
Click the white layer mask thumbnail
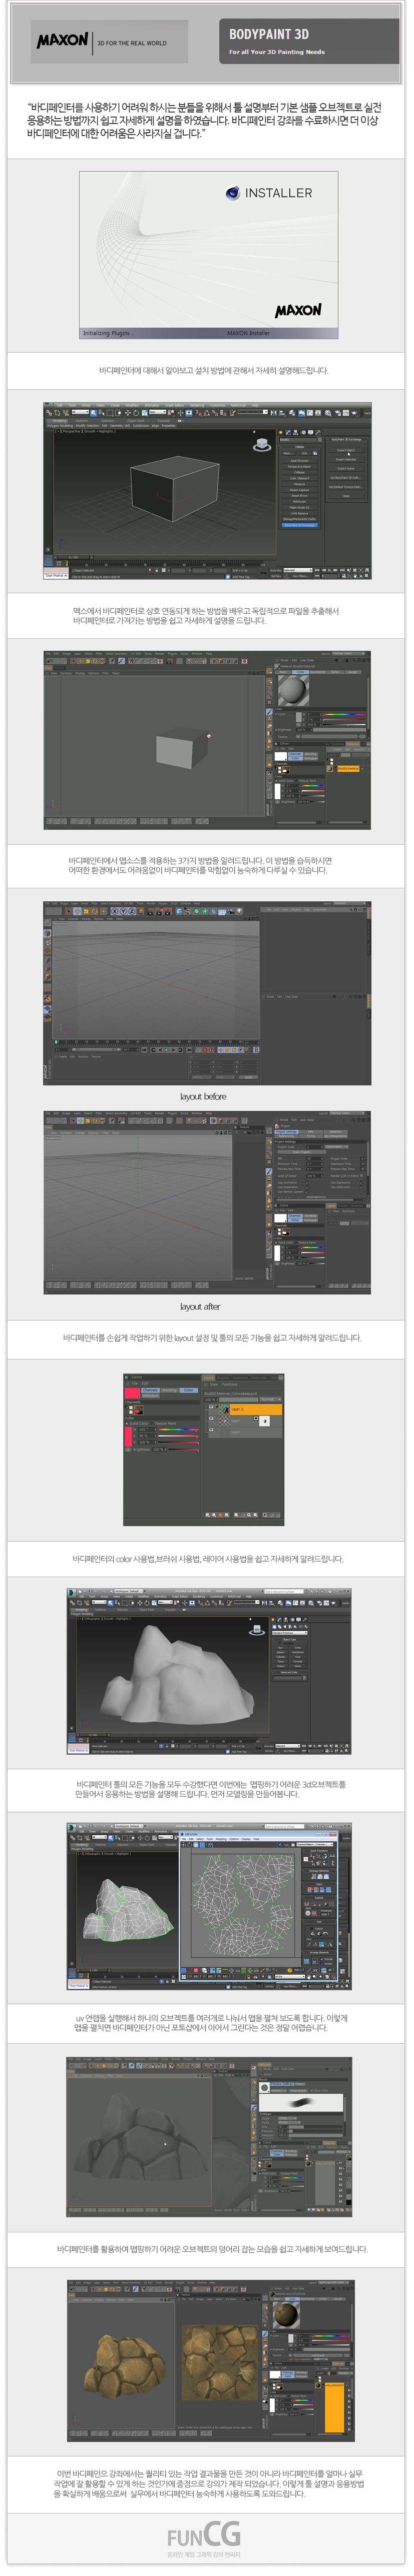(x=266, y=1421)
